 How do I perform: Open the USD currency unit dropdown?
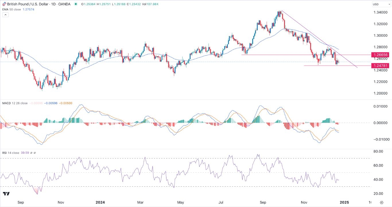[x=382, y=4]
